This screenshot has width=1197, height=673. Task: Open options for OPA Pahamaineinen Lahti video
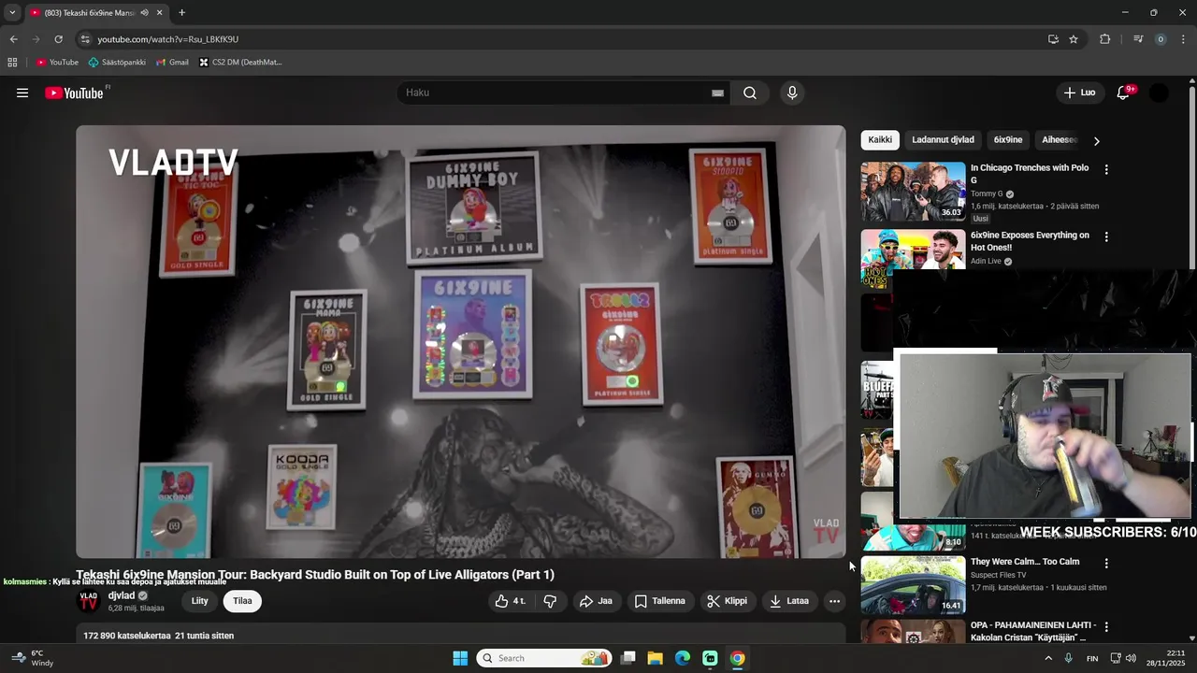(1106, 627)
